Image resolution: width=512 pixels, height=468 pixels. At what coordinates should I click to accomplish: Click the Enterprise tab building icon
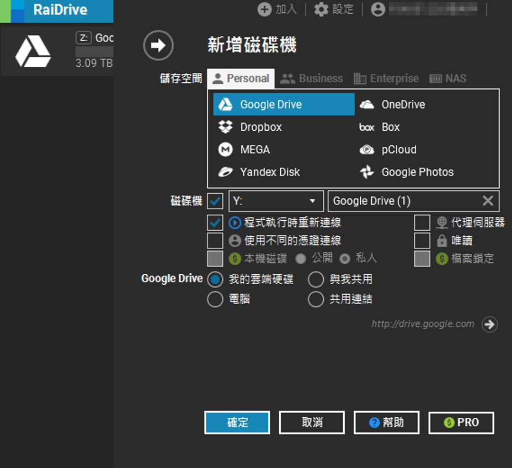coord(360,79)
